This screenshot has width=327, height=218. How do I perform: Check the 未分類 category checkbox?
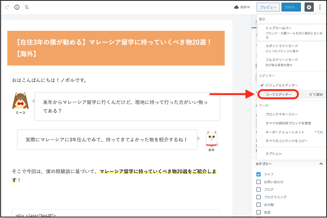259,205
